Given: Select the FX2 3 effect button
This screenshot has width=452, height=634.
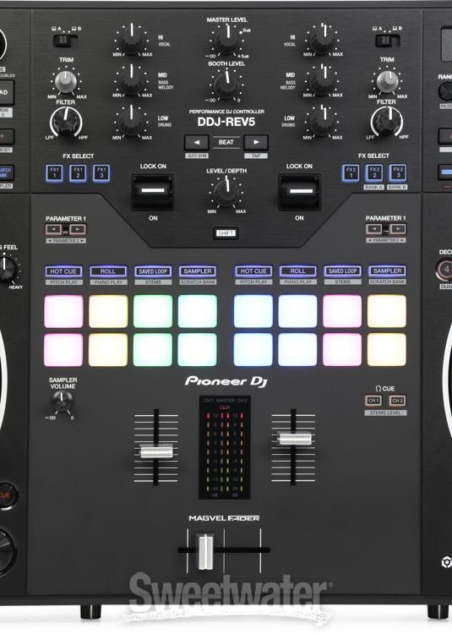Looking at the screenshot, I should click(398, 172).
